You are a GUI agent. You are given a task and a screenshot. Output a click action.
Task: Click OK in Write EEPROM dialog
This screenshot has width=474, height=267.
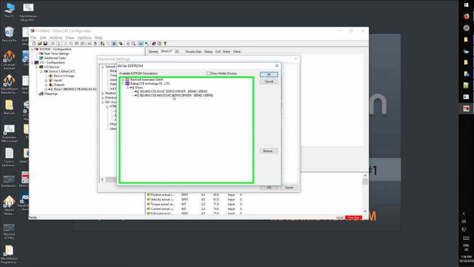[269, 75]
